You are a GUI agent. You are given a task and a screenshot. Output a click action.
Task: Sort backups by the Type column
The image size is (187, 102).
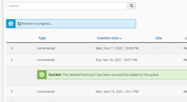42,38
